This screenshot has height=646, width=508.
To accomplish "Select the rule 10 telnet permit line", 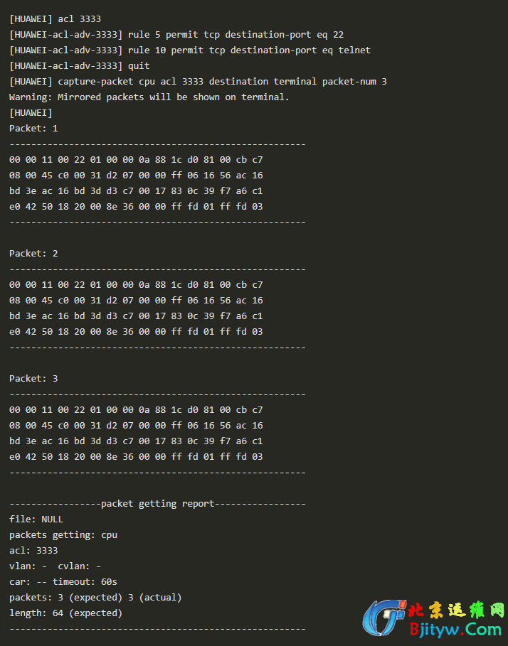I will [x=190, y=50].
